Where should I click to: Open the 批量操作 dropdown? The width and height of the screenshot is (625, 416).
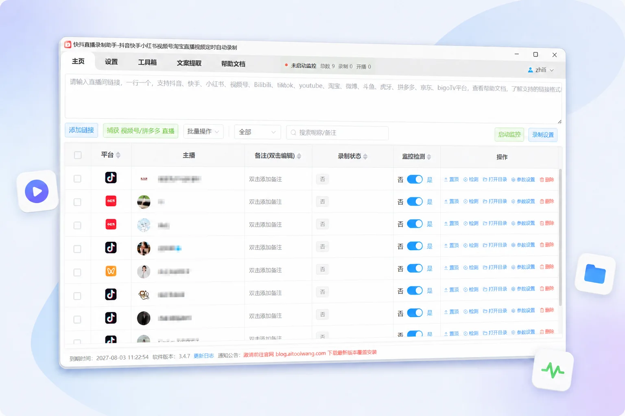point(203,131)
